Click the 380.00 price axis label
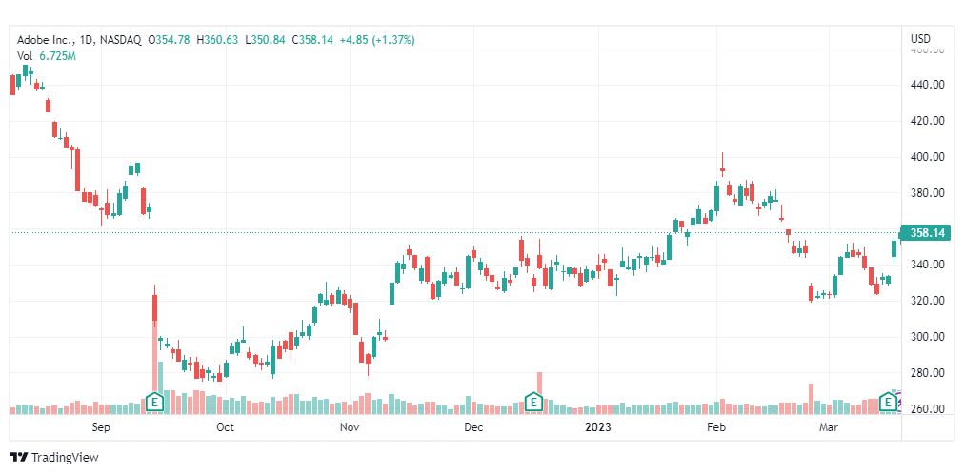 927,193
